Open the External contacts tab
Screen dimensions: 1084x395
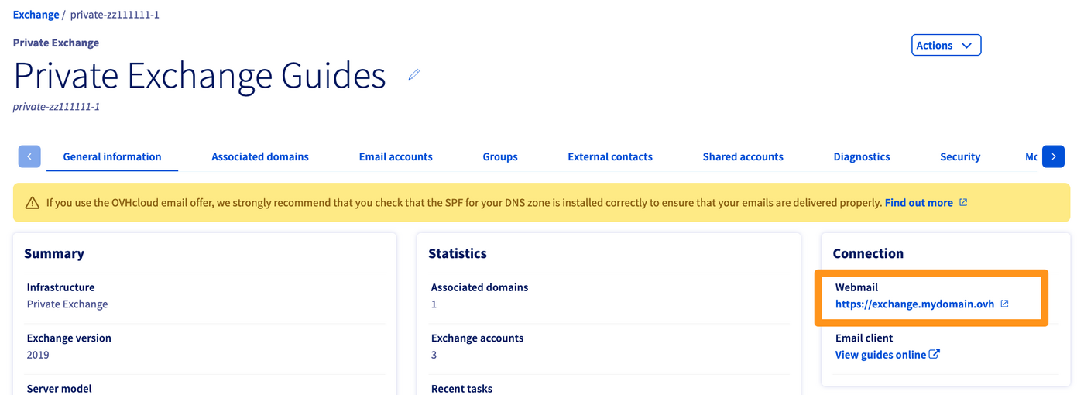(x=610, y=156)
